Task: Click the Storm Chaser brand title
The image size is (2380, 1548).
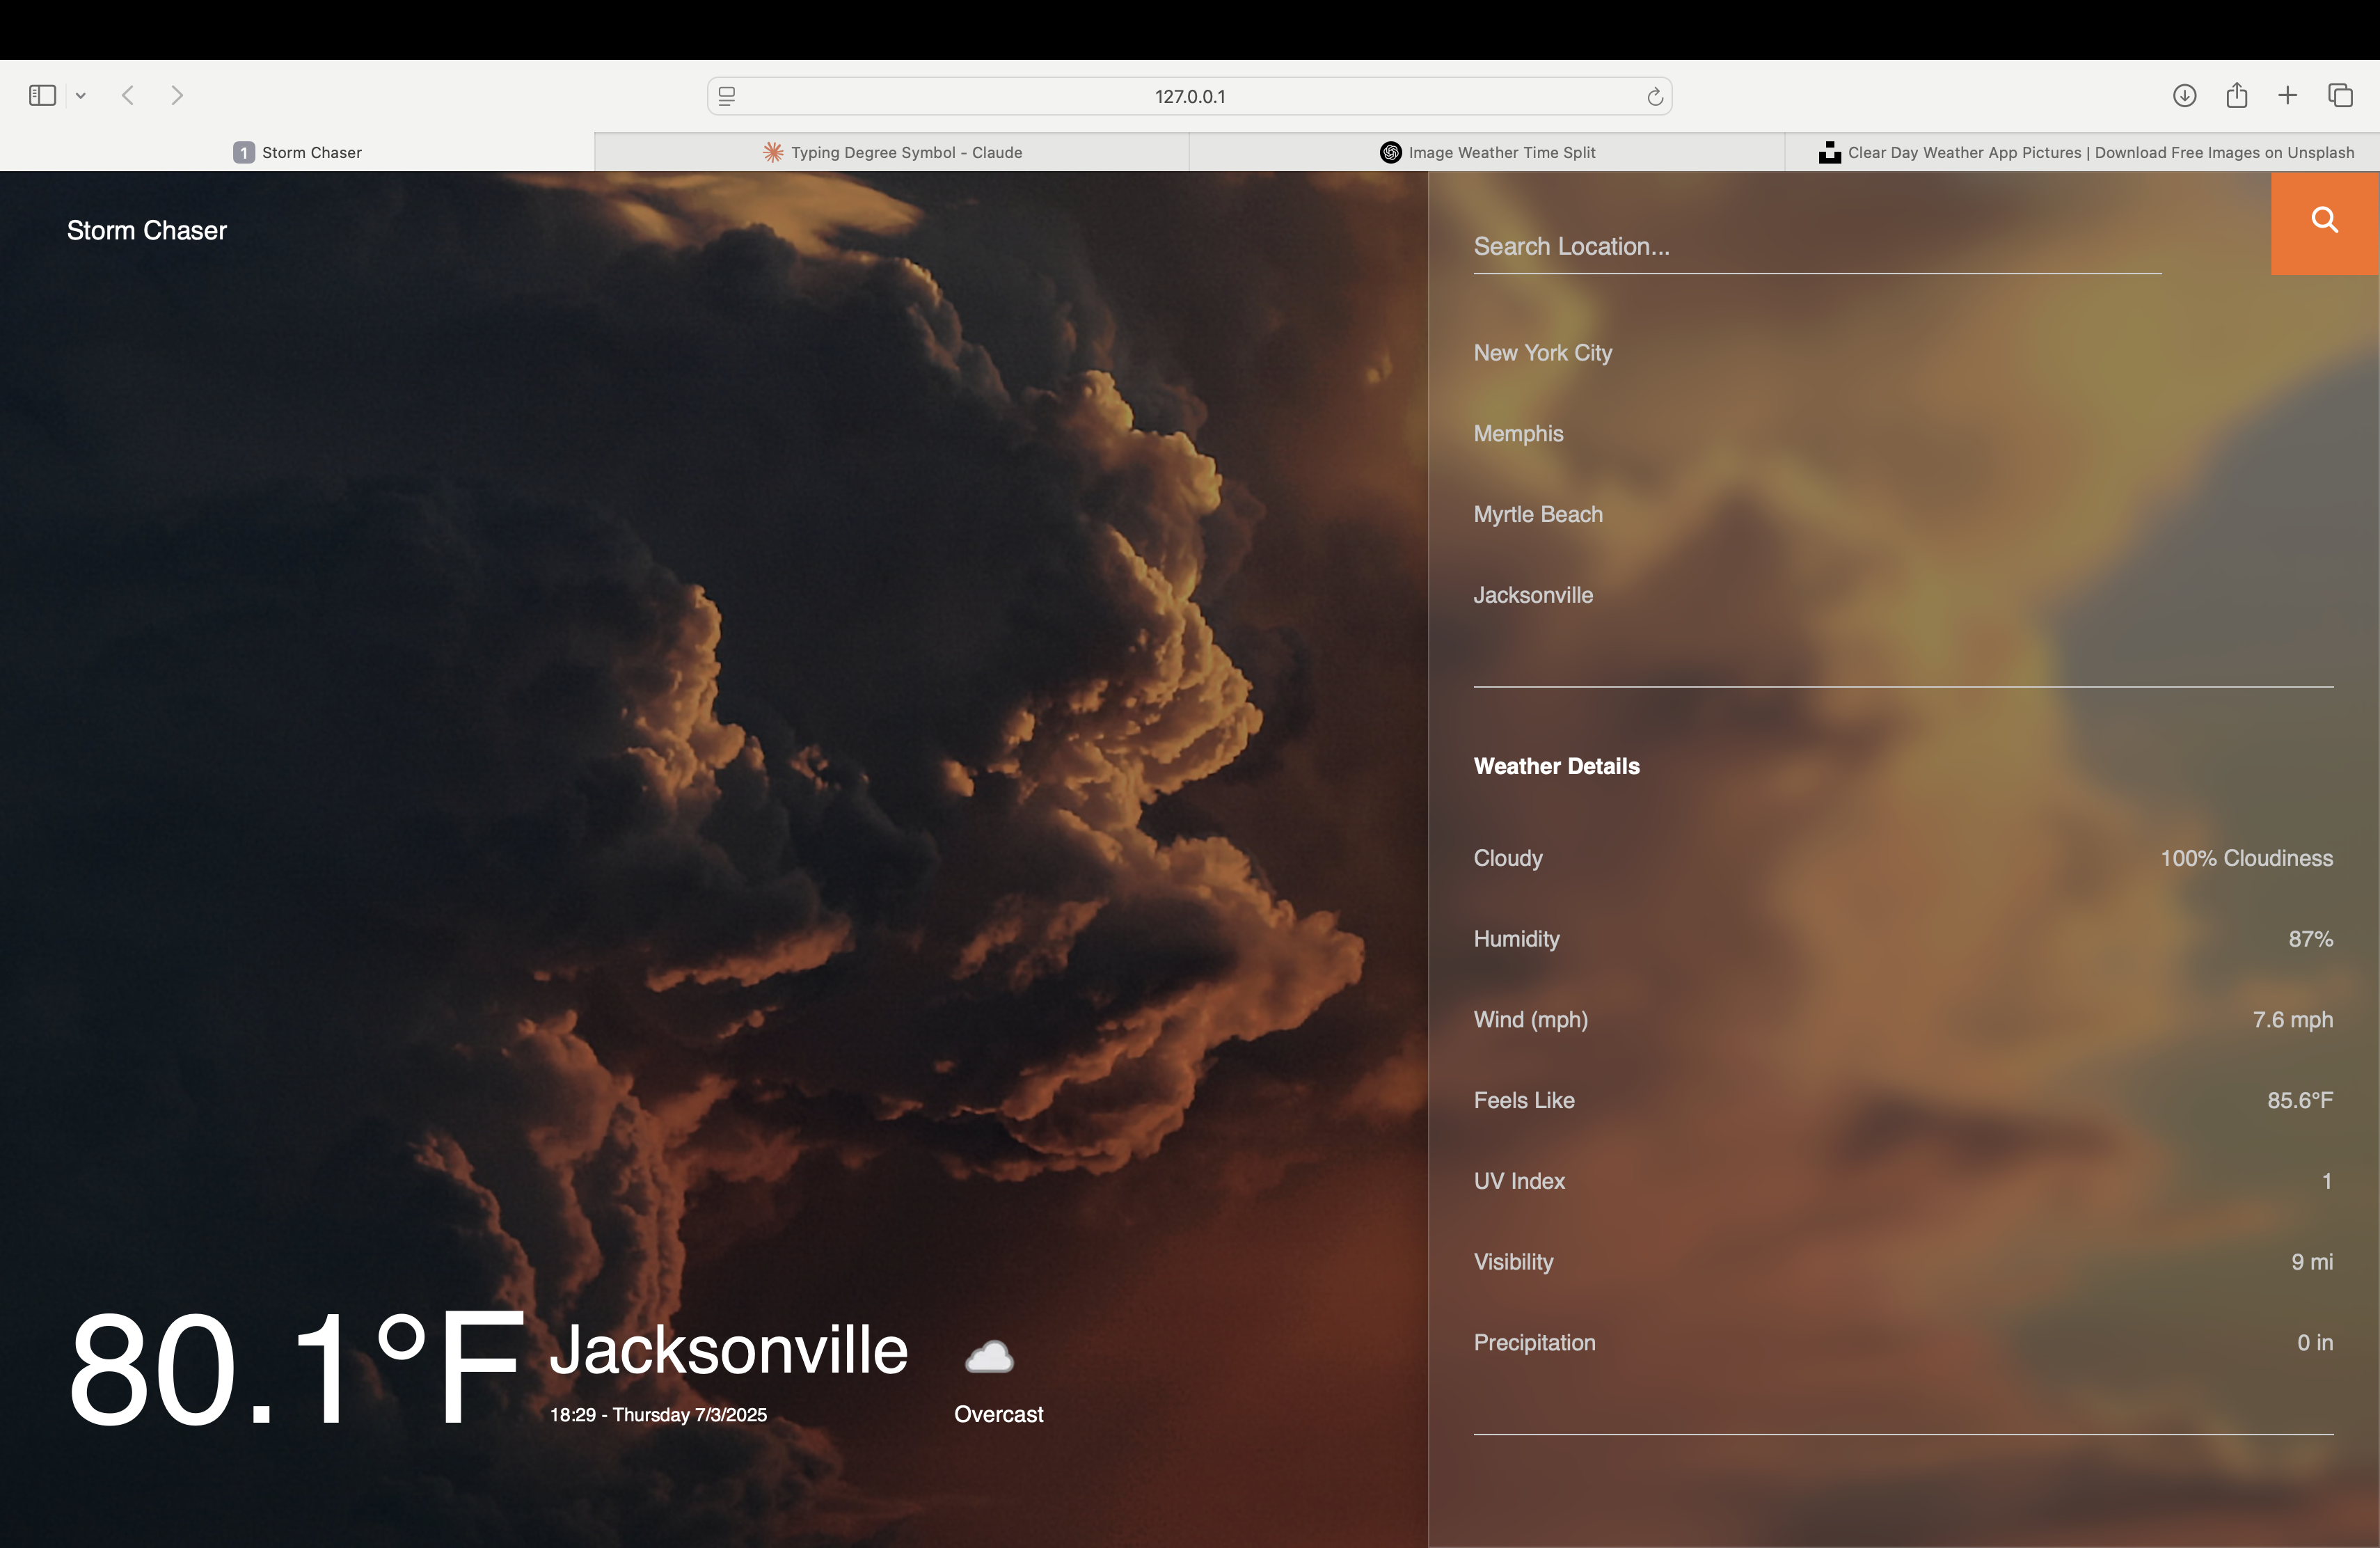Action: 147,230
